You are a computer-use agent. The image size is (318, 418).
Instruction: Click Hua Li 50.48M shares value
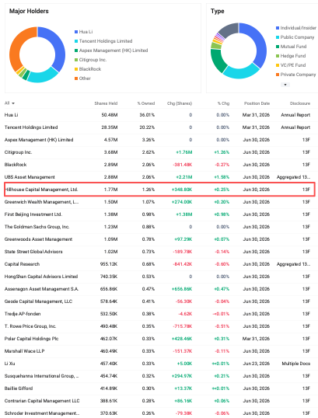pyautogui.click(x=110, y=115)
